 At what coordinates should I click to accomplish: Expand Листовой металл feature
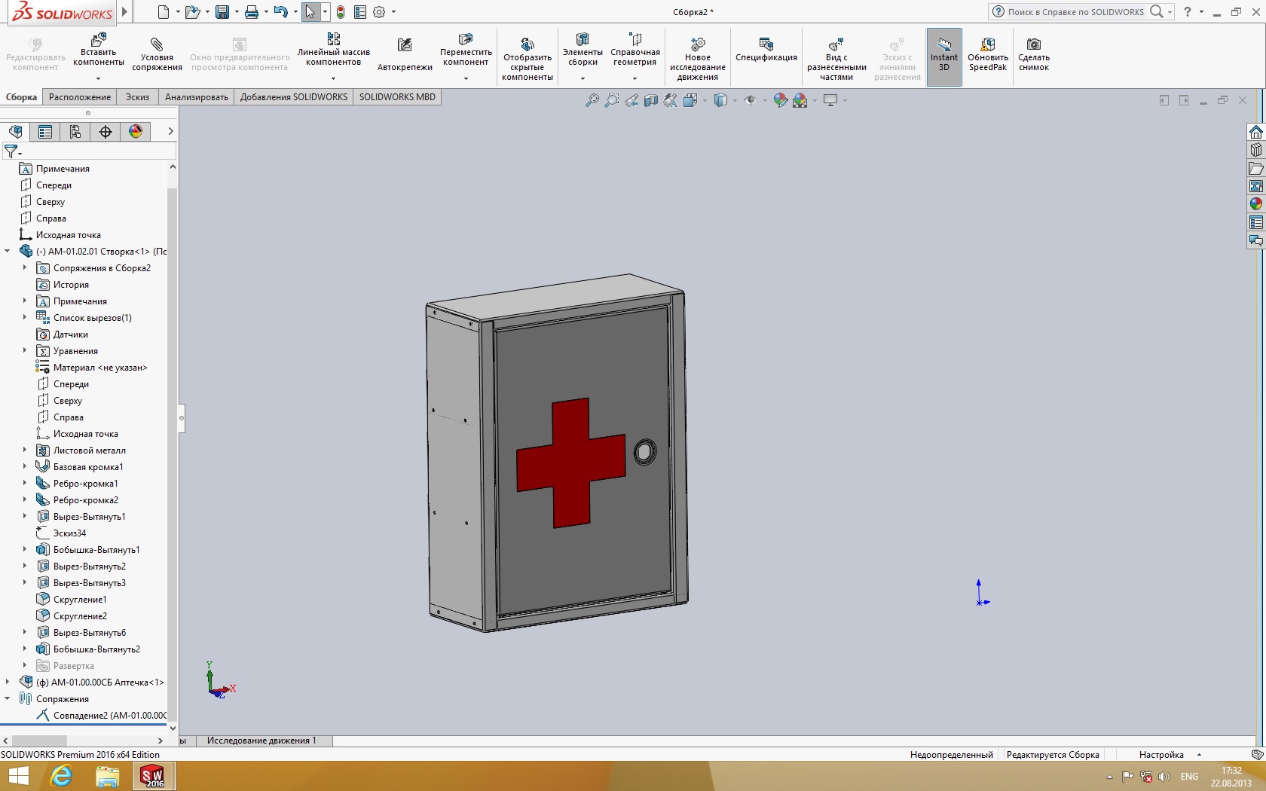[24, 450]
